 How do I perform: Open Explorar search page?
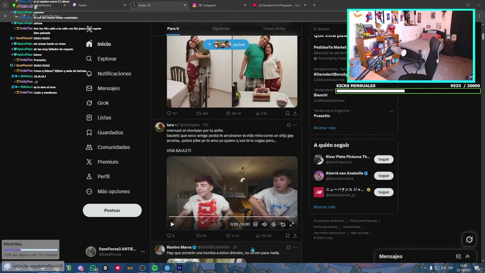click(101, 59)
